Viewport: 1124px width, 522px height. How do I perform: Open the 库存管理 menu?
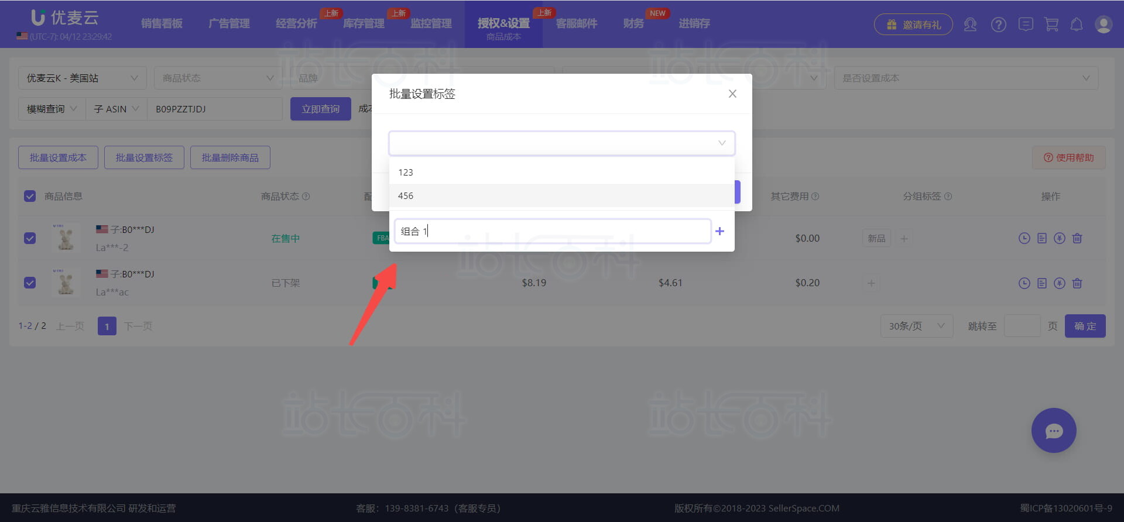tap(364, 23)
